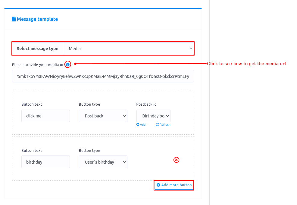This screenshot has width=297, height=205.
Task: Open the Select message type dropdown
Action: [x=129, y=49]
